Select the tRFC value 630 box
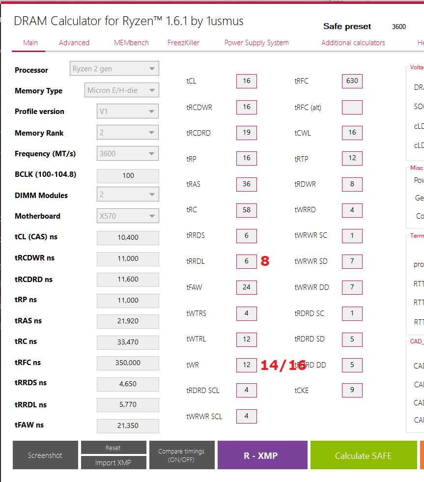 352,81
